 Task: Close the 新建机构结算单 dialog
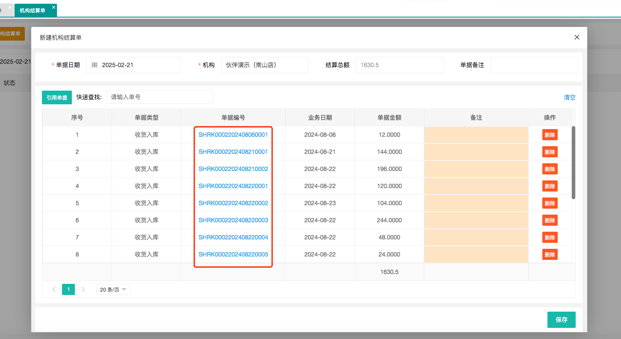click(577, 37)
